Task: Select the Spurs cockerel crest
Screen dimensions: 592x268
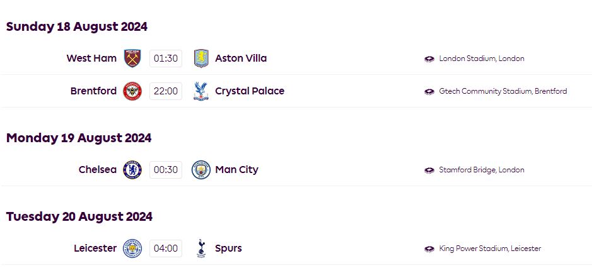Action: coord(201,248)
